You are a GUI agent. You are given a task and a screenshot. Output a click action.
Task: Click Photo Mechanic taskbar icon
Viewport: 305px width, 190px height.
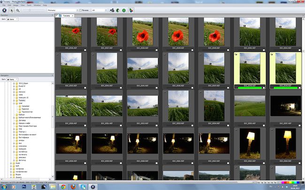(x=93, y=187)
